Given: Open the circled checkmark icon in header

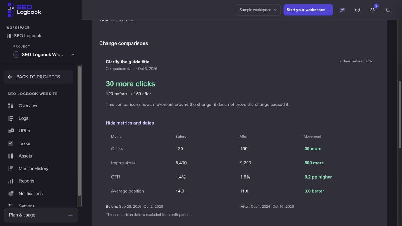Looking at the screenshot, I should tap(357, 10).
